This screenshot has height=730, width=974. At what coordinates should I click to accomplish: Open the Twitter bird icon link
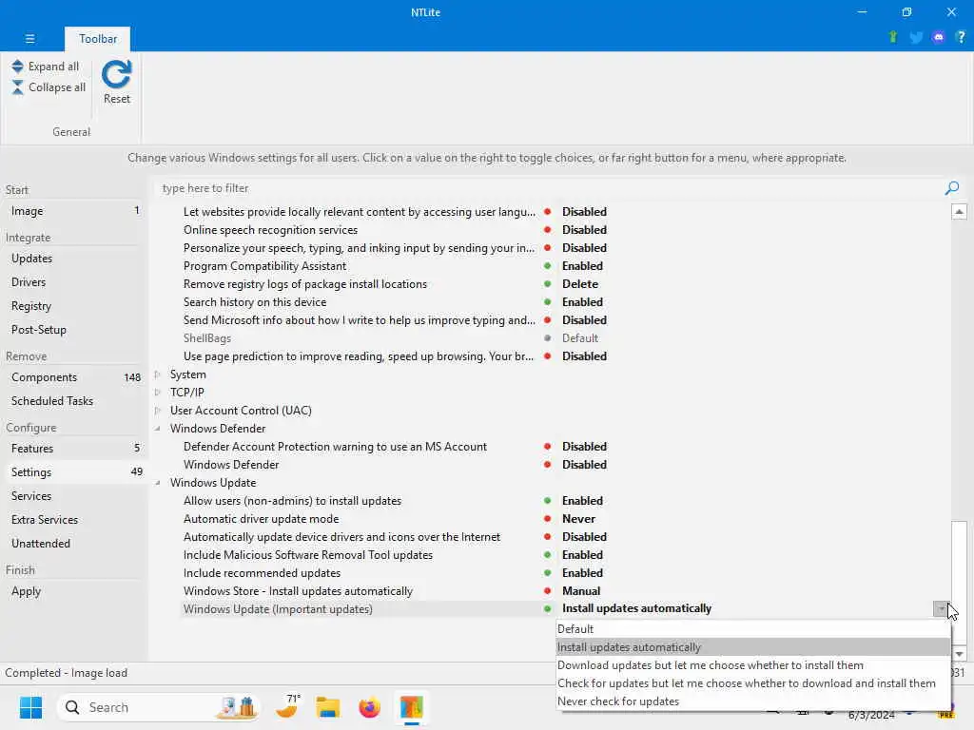point(916,37)
